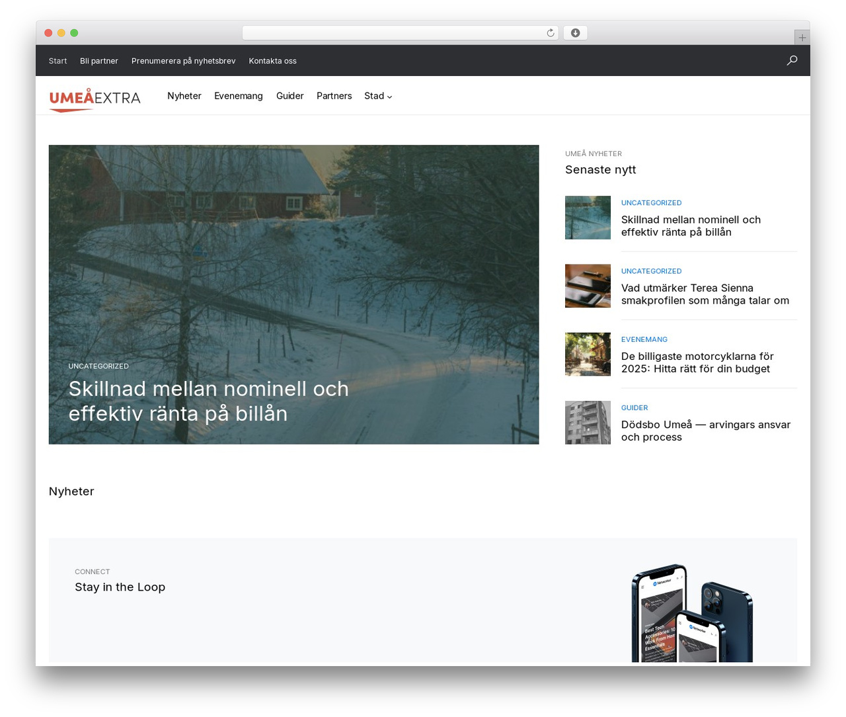Click the Senaste nytt heading
Screen dimensions: 846x717
click(600, 169)
